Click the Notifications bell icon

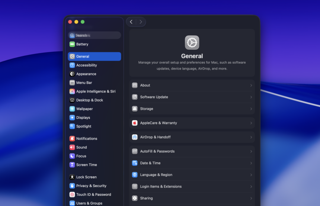pos(72,139)
